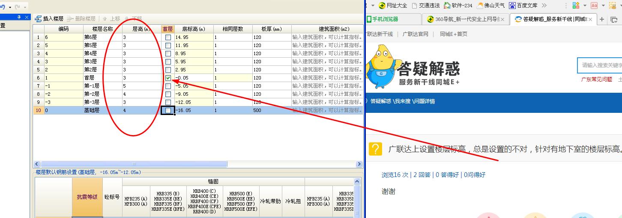Click the 抗震等级 column header
This screenshot has height=218, width=622.
click(x=87, y=197)
